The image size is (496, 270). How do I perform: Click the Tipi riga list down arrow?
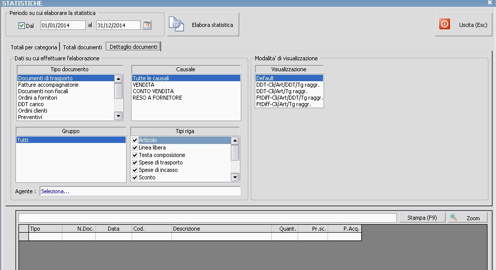[x=235, y=177]
